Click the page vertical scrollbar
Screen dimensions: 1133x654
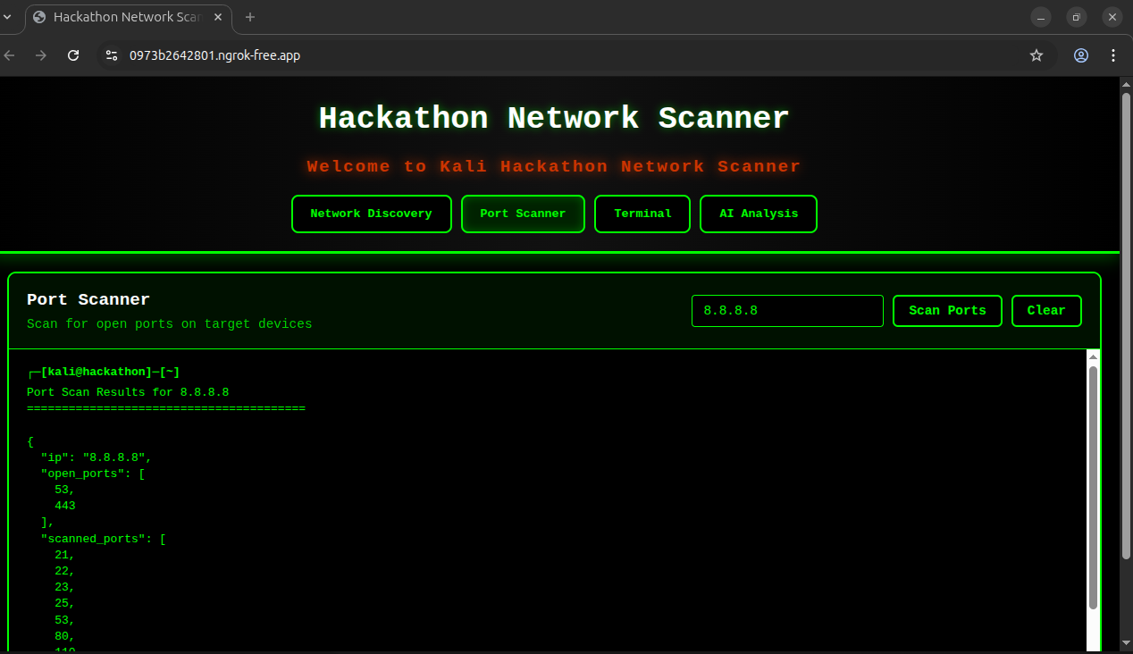click(1126, 325)
